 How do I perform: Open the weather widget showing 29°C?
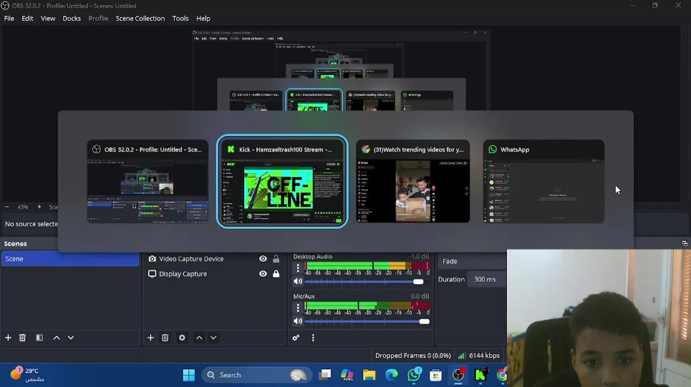tap(28, 375)
